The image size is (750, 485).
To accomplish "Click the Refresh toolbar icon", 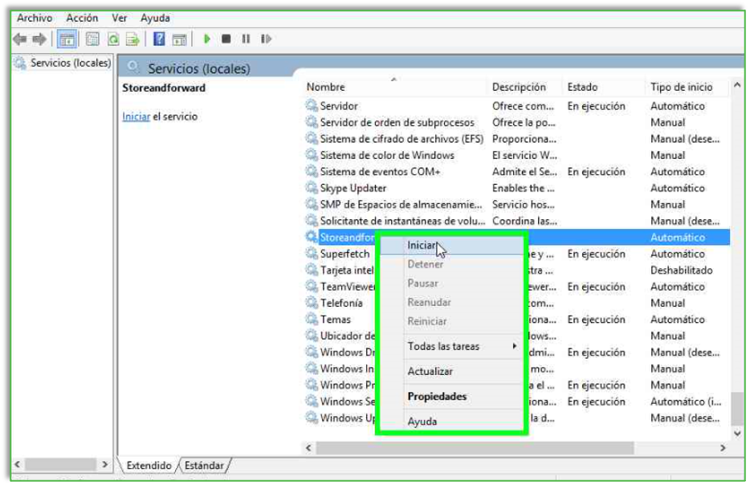I will coord(113,39).
